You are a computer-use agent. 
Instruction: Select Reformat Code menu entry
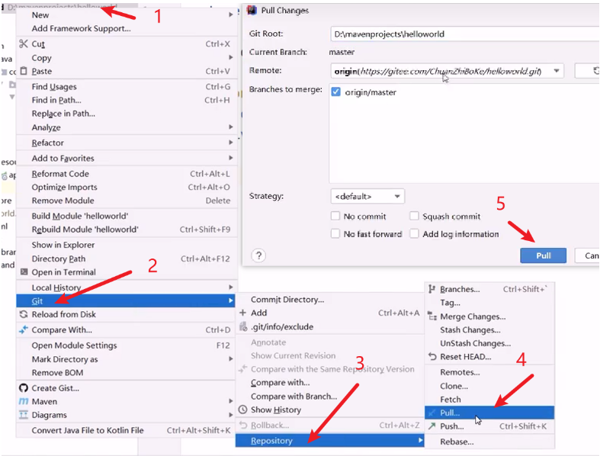pyautogui.click(x=127, y=174)
